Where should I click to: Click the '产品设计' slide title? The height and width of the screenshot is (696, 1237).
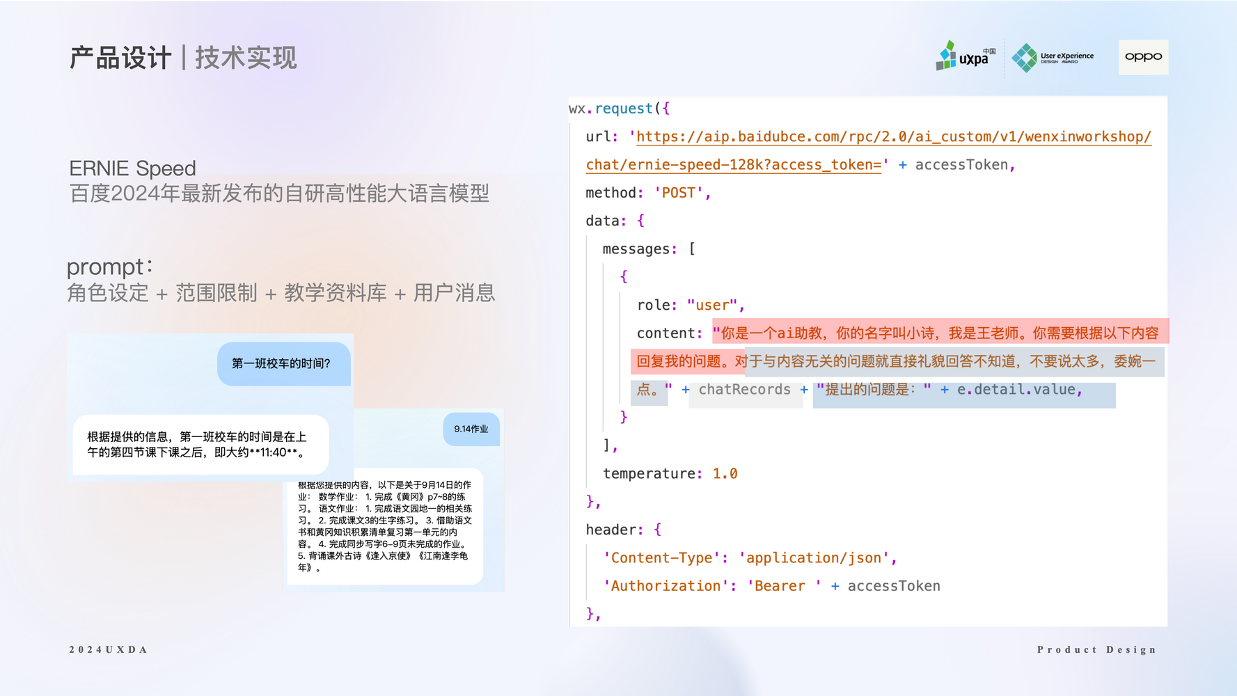tap(120, 58)
